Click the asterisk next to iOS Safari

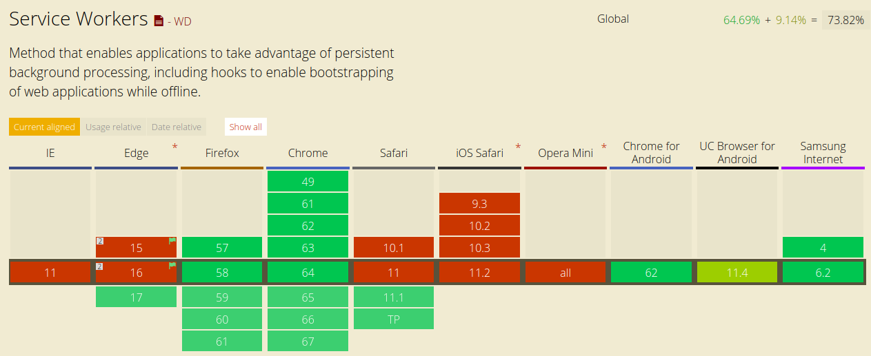point(518,147)
